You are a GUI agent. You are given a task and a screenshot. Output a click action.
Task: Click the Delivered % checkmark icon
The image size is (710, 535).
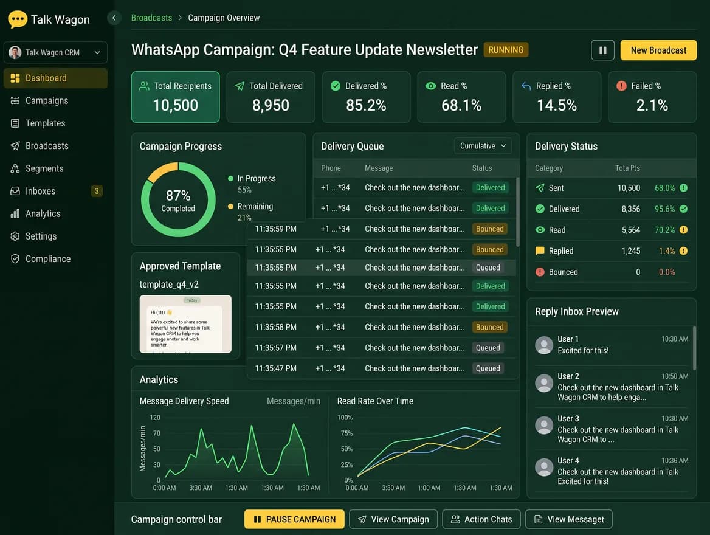pos(336,86)
